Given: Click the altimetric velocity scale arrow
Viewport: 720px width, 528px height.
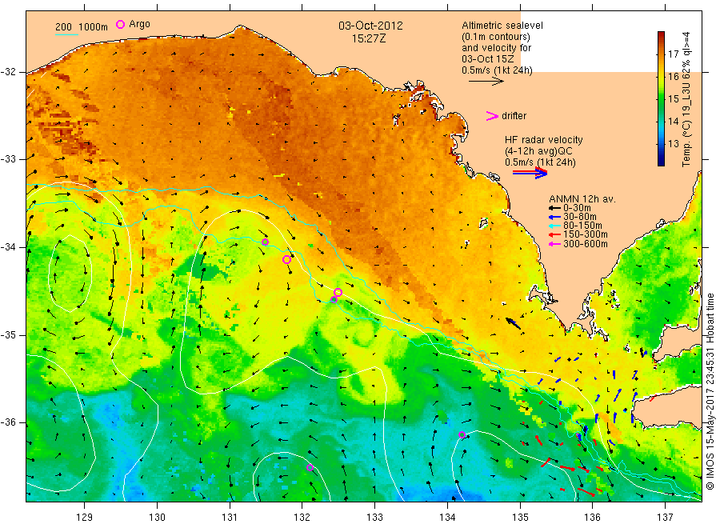Looking at the screenshot, I should [x=486, y=82].
